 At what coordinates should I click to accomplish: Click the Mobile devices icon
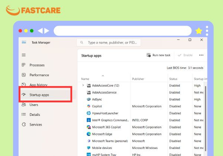(x=89, y=148)
